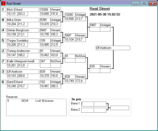Viewport: 158px width, 131px height.
Task: Click the Torgny Sundelius entry
Action: click(23, 41)
